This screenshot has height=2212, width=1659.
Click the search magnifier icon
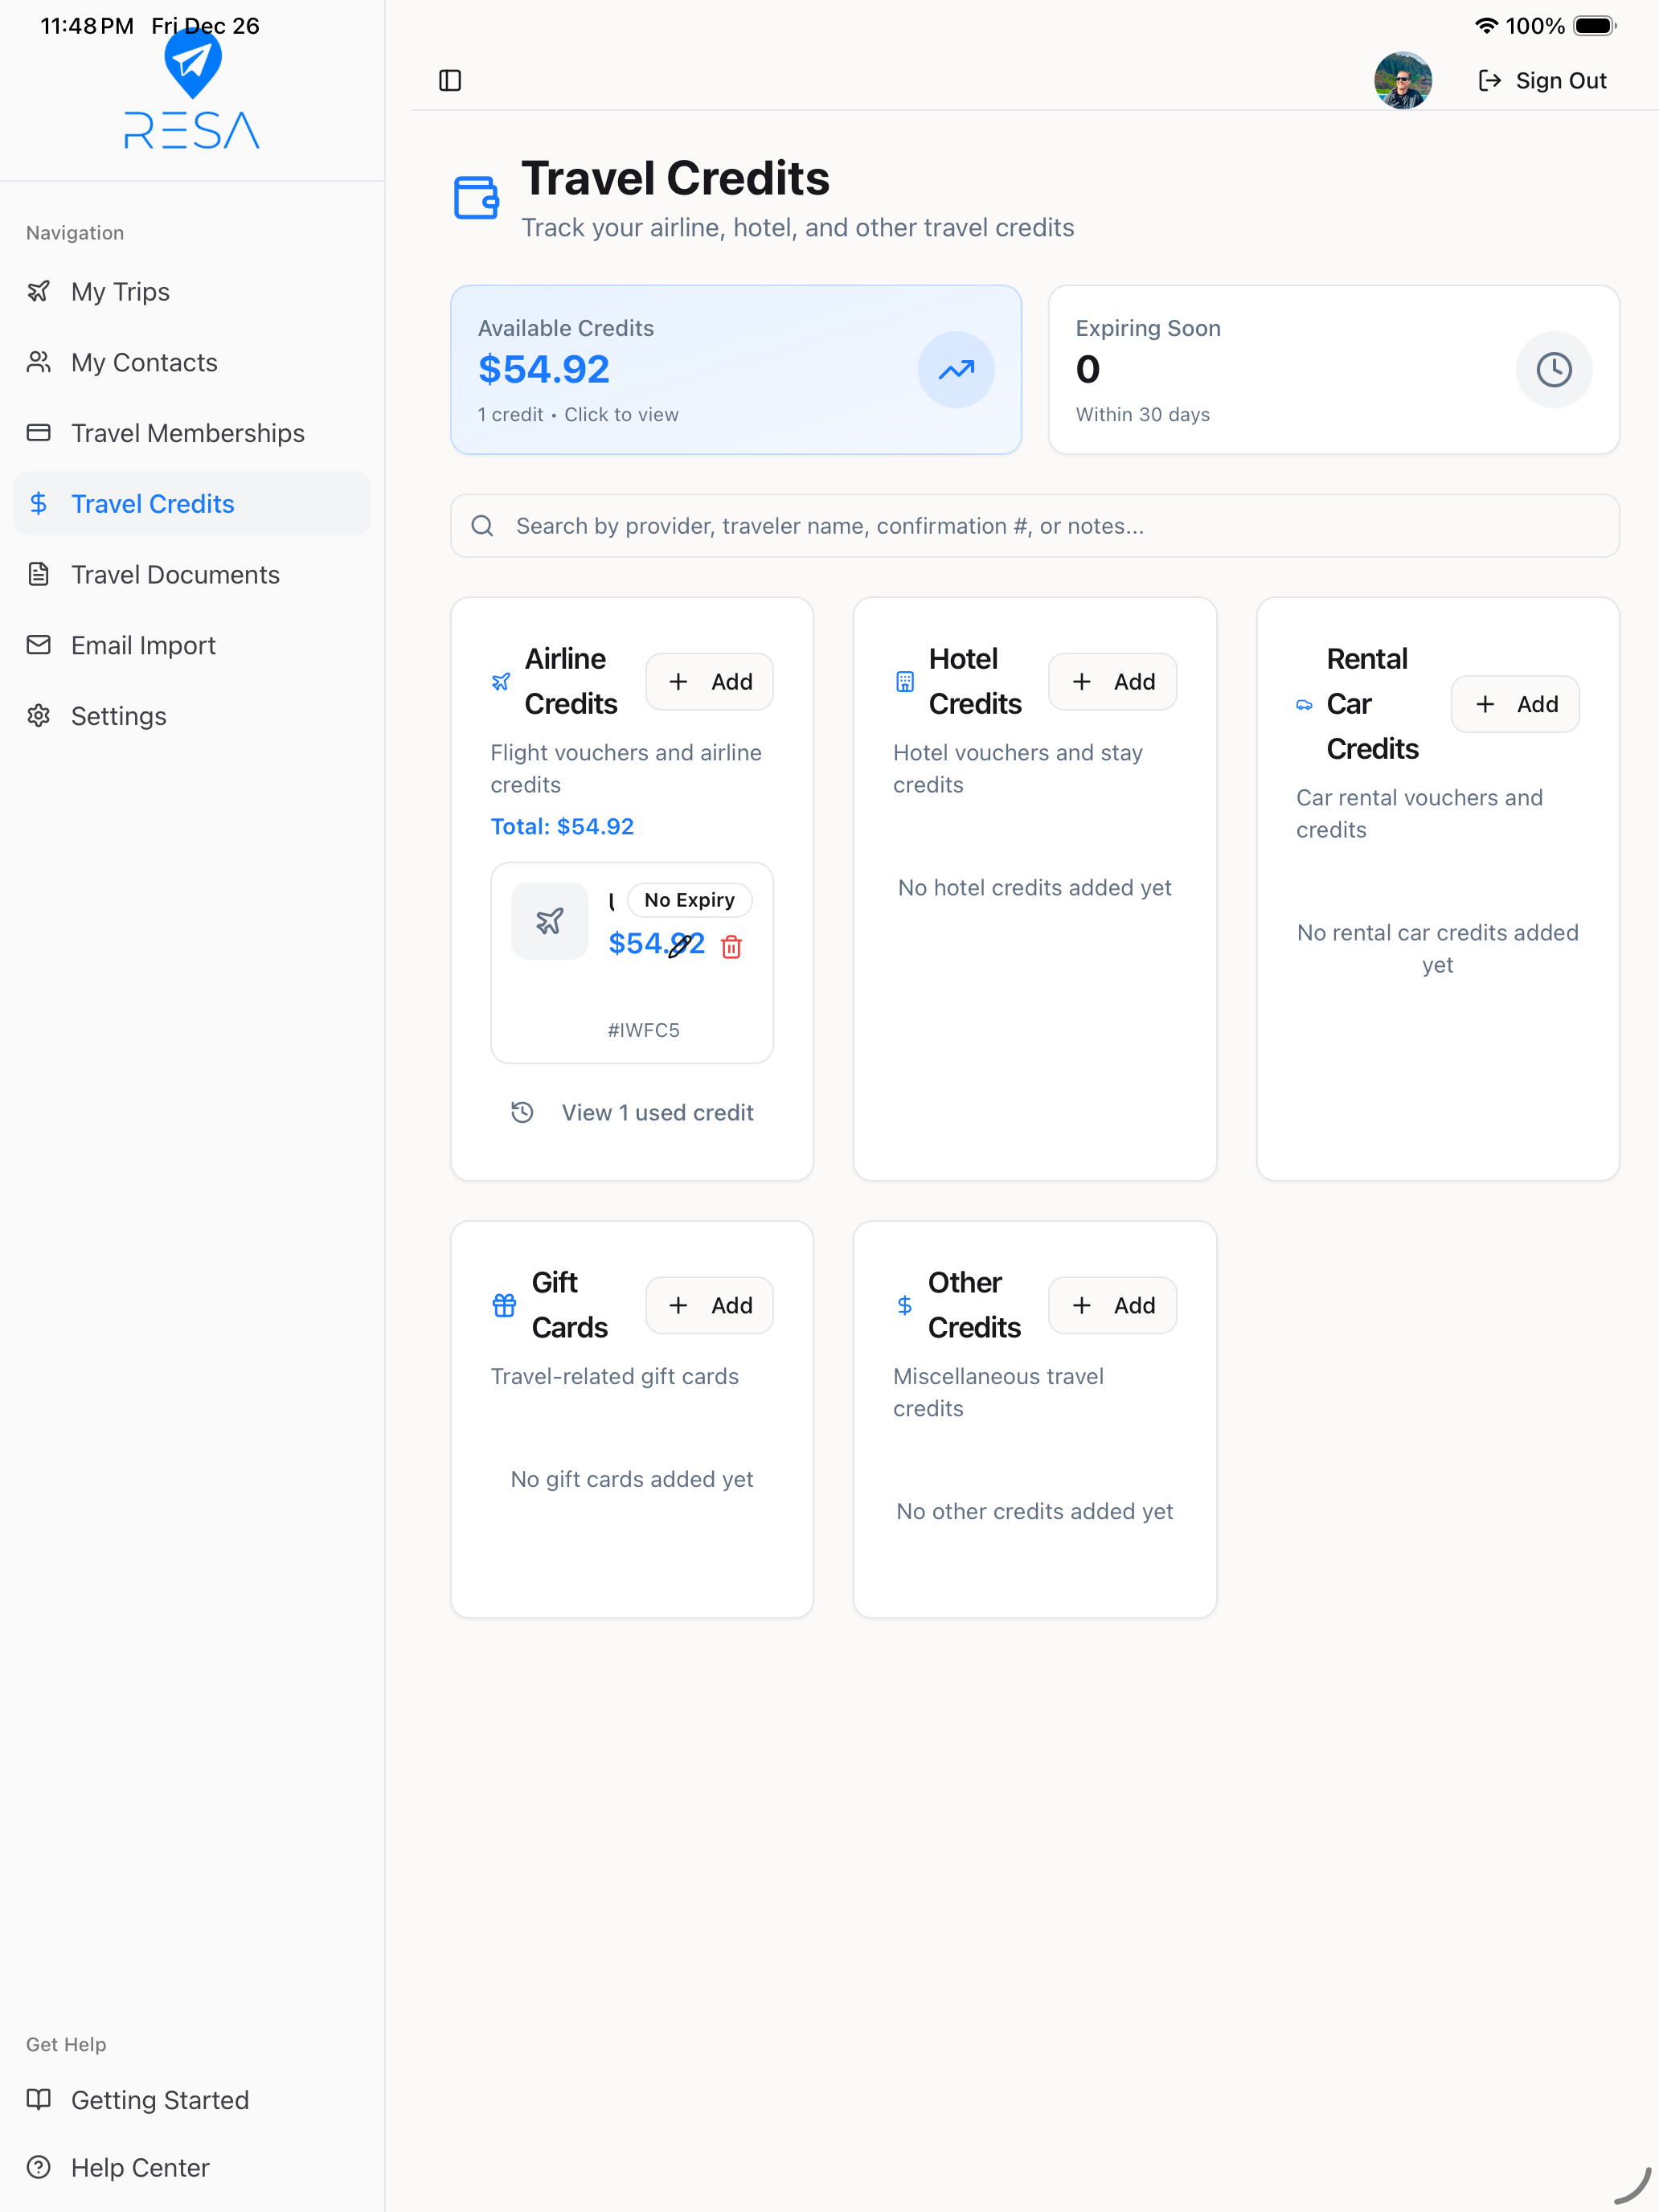pos(482,526)
